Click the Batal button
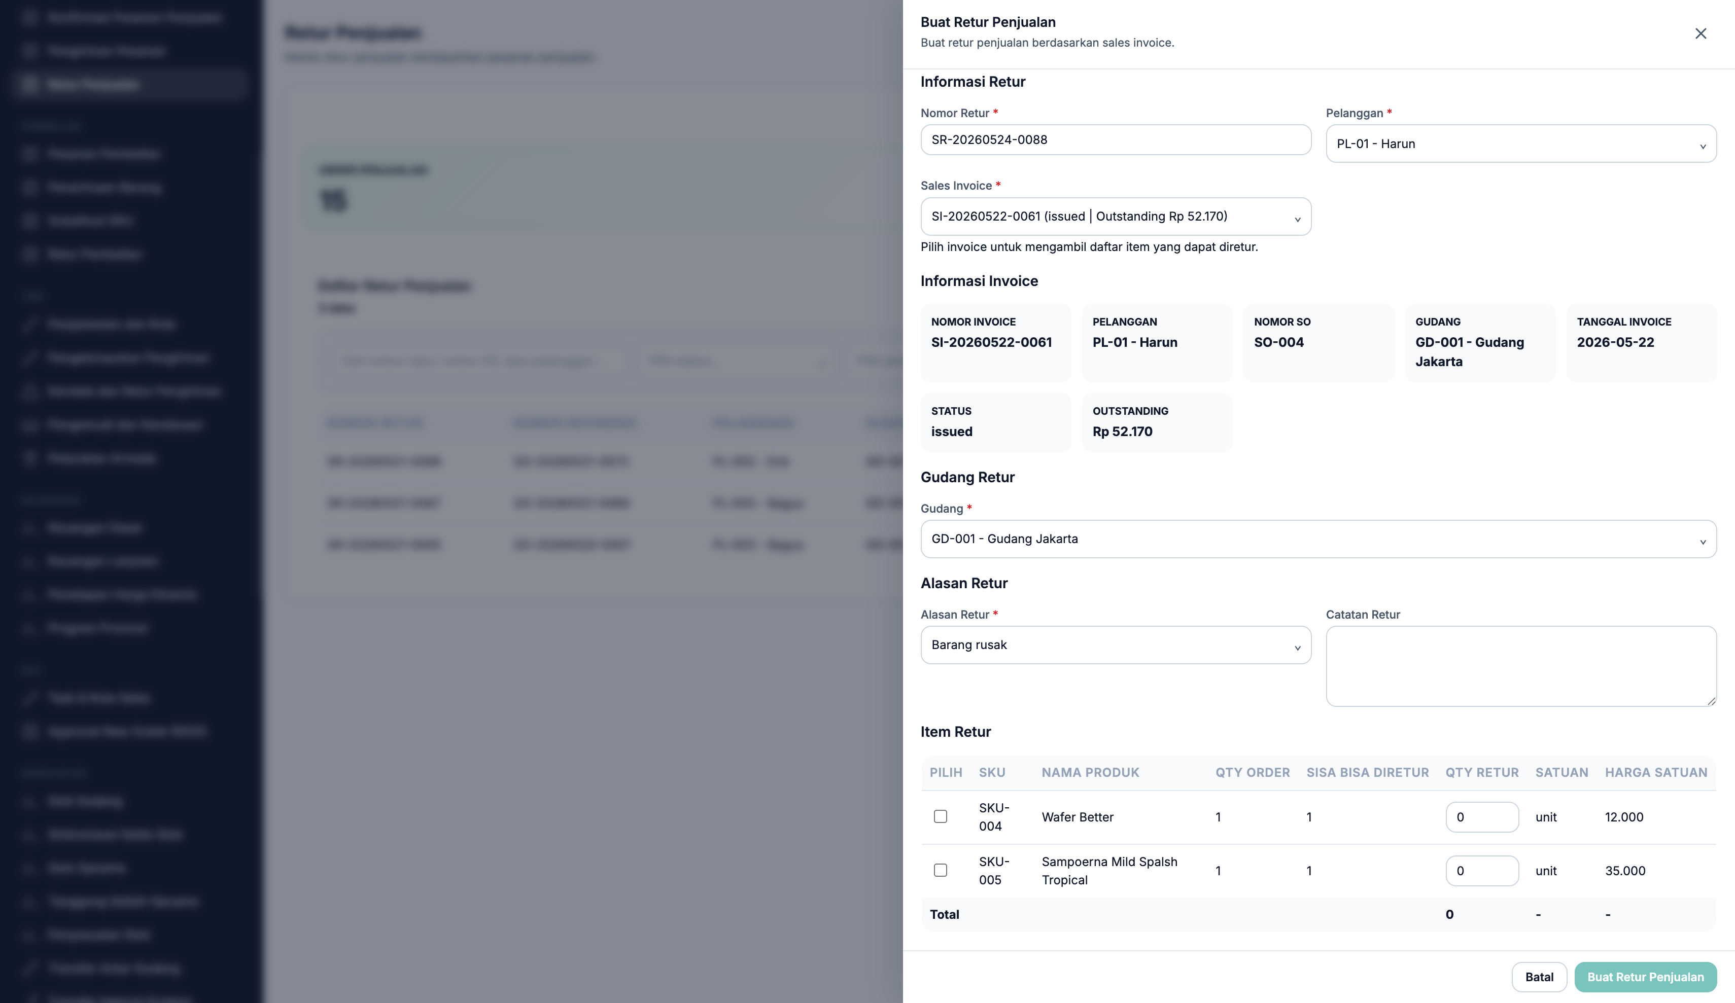Screen dimensions: 1735x1003 (x=1539, y=977)
